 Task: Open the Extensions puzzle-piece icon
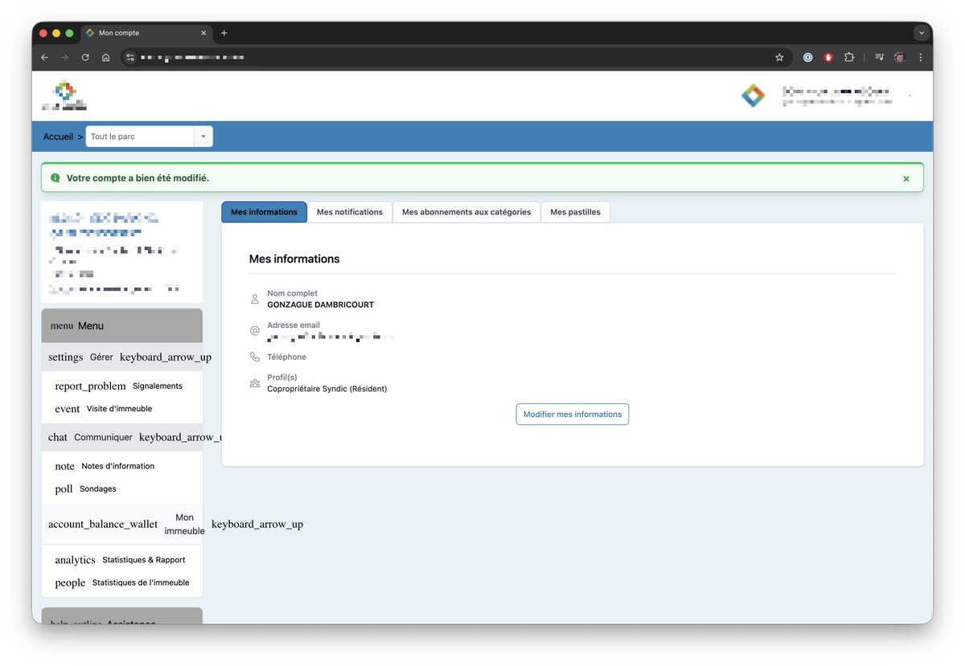click(849, 58)
